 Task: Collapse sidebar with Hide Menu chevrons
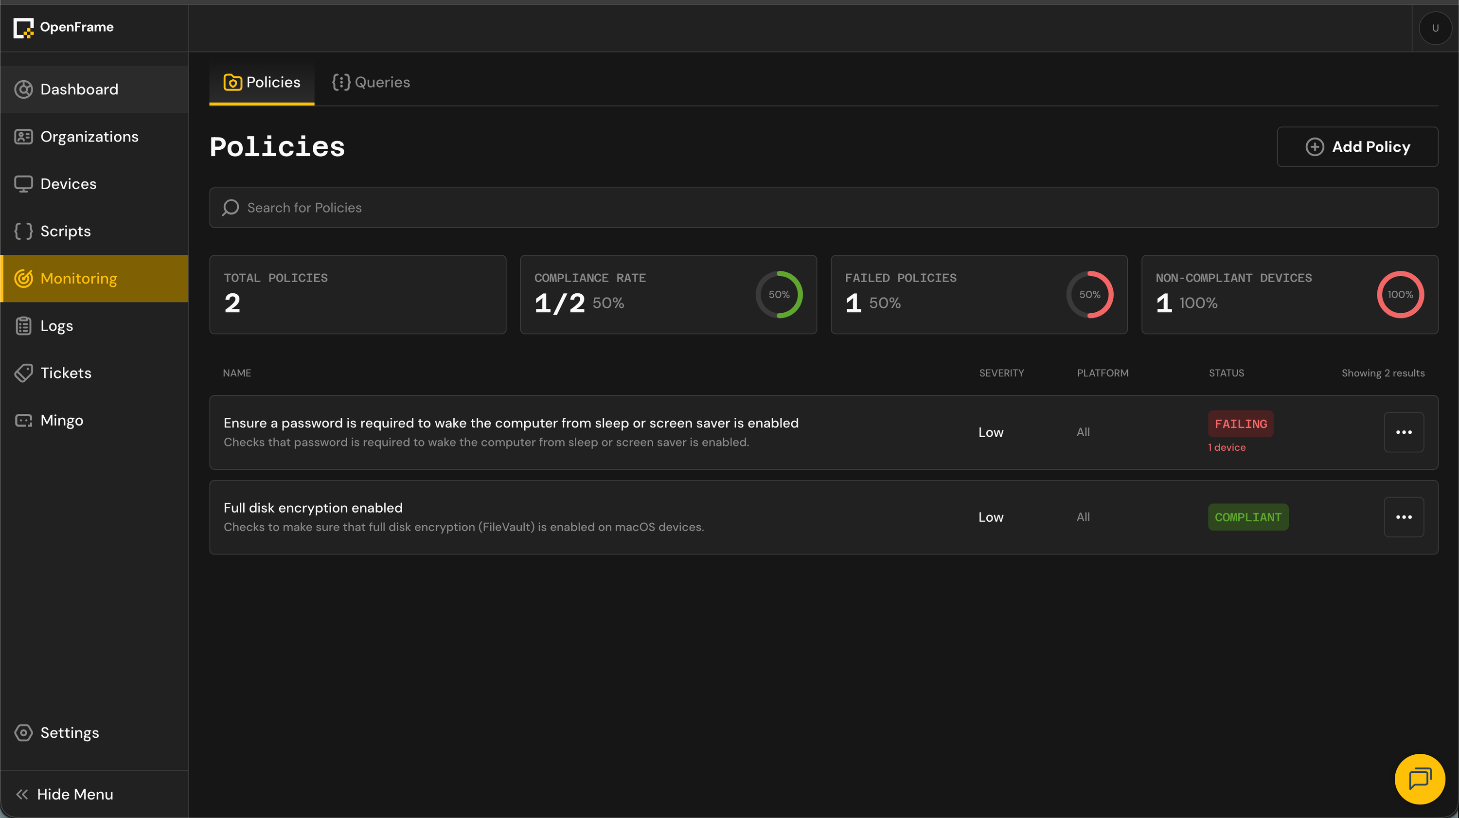pyautogui.click(x=22, y=794)
